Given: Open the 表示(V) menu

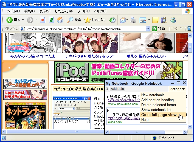Looking at the screenshot, I should pos(45,11).
